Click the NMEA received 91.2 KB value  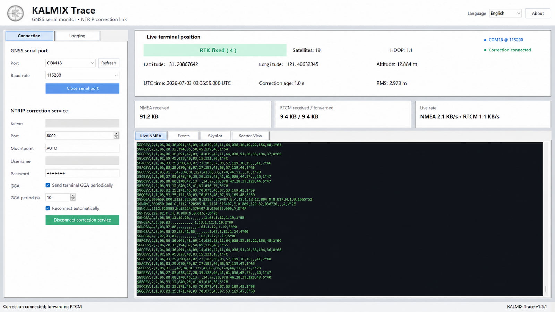click(x=149, y=116)
